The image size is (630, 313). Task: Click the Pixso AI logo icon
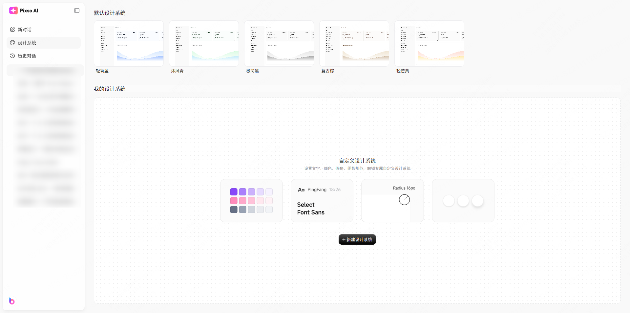(13, 11)
